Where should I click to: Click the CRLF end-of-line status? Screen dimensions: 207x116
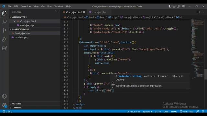[166, 111]
